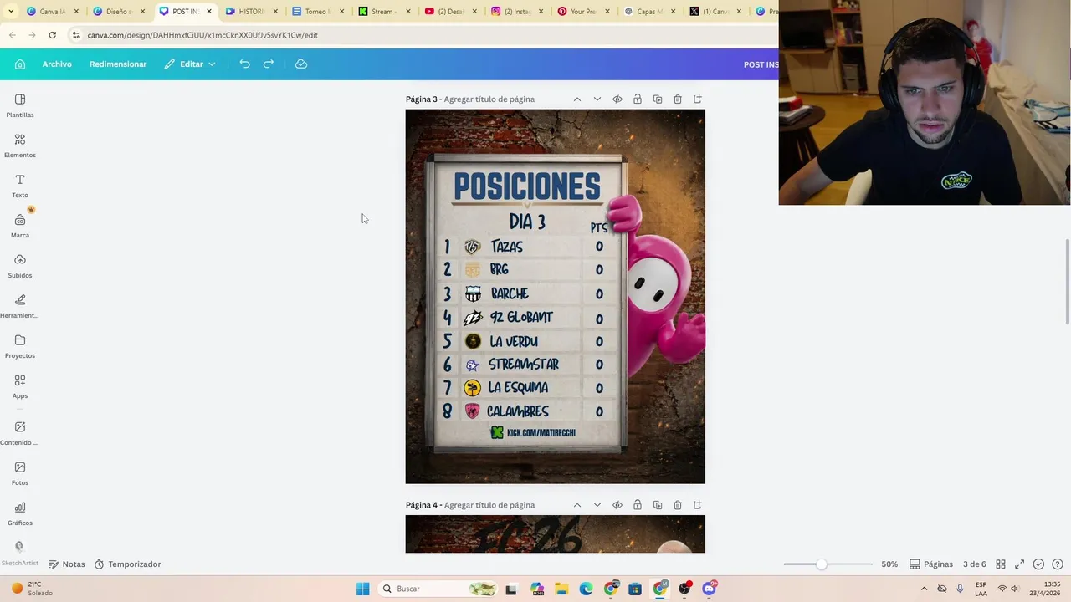Click the Chrome address bar URL

[202, 35]
